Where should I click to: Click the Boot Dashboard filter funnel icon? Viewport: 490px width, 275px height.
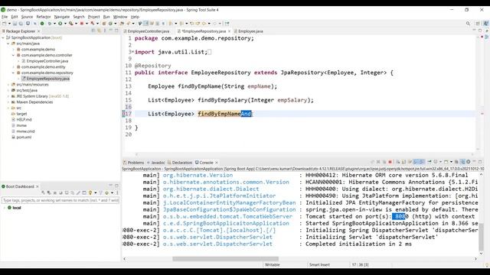coord(100,192)
